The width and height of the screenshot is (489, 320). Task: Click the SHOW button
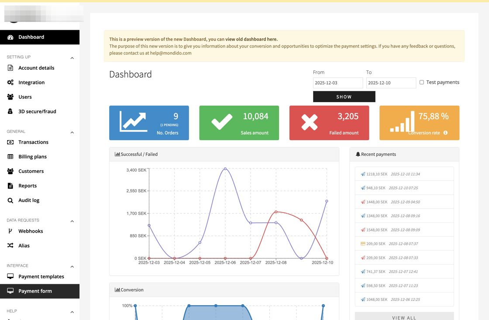tap(344, 96)
